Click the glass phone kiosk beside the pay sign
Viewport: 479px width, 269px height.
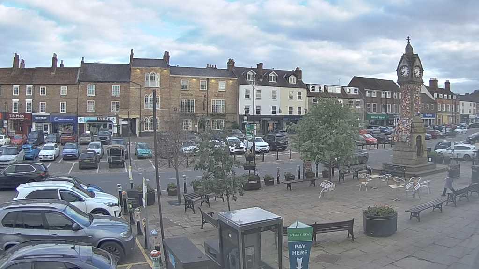tap(250, 238)
